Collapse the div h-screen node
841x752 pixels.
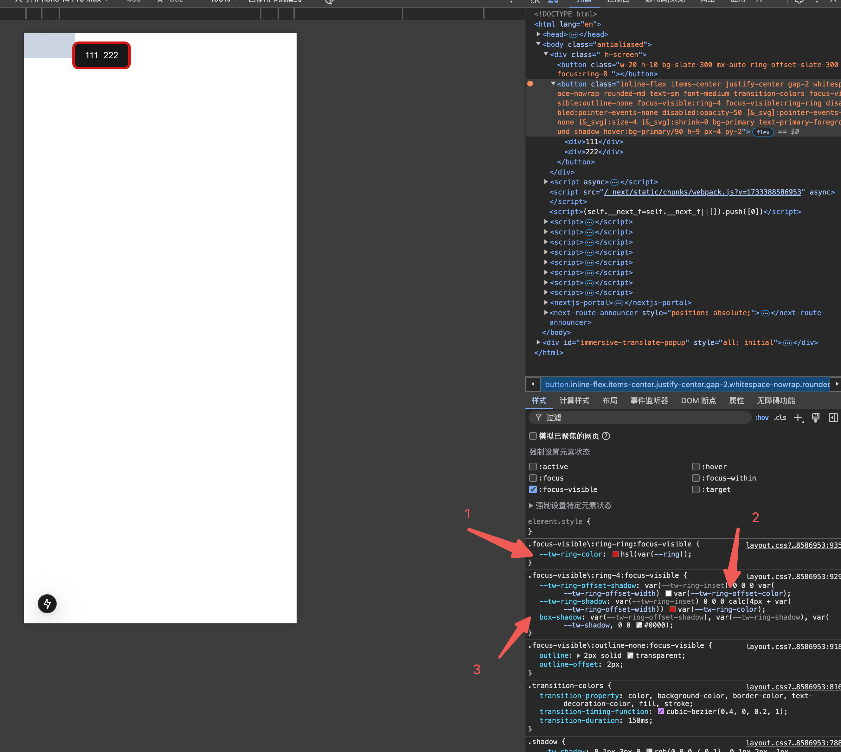pyautogui.click(x=546, y=54)
